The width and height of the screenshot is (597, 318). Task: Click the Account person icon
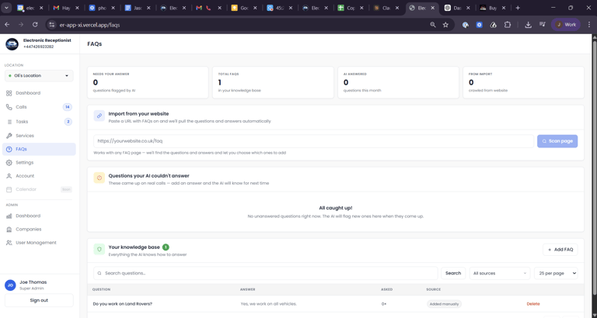(x=9, y=176)
